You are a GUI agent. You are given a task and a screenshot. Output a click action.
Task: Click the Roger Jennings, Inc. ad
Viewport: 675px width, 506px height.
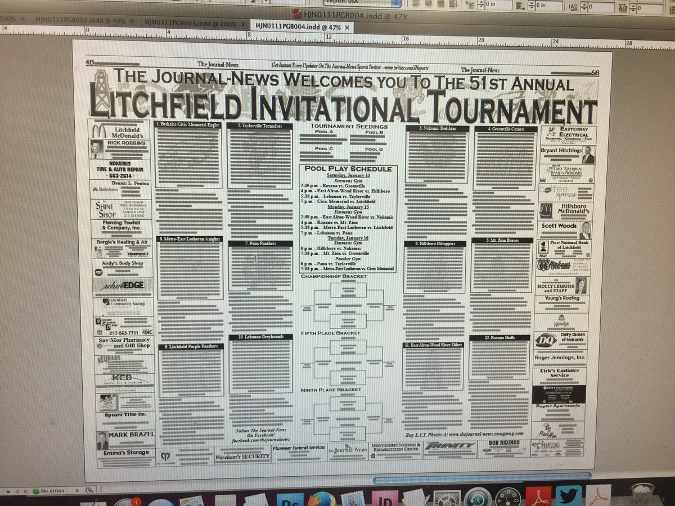coord(560,358)
